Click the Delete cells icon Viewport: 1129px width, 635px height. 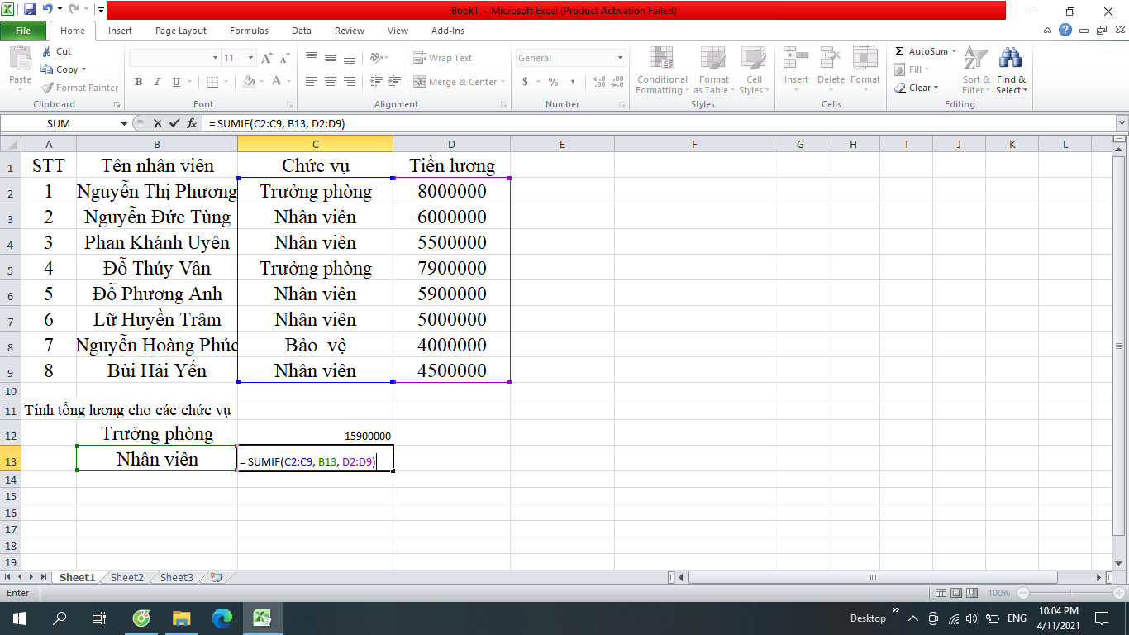tap(831, 58)
